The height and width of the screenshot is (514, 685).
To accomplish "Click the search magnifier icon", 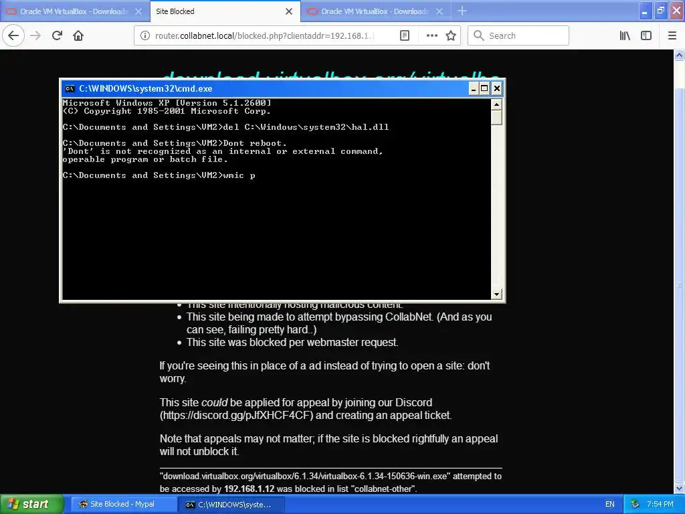I will click(x=479, y=36).
